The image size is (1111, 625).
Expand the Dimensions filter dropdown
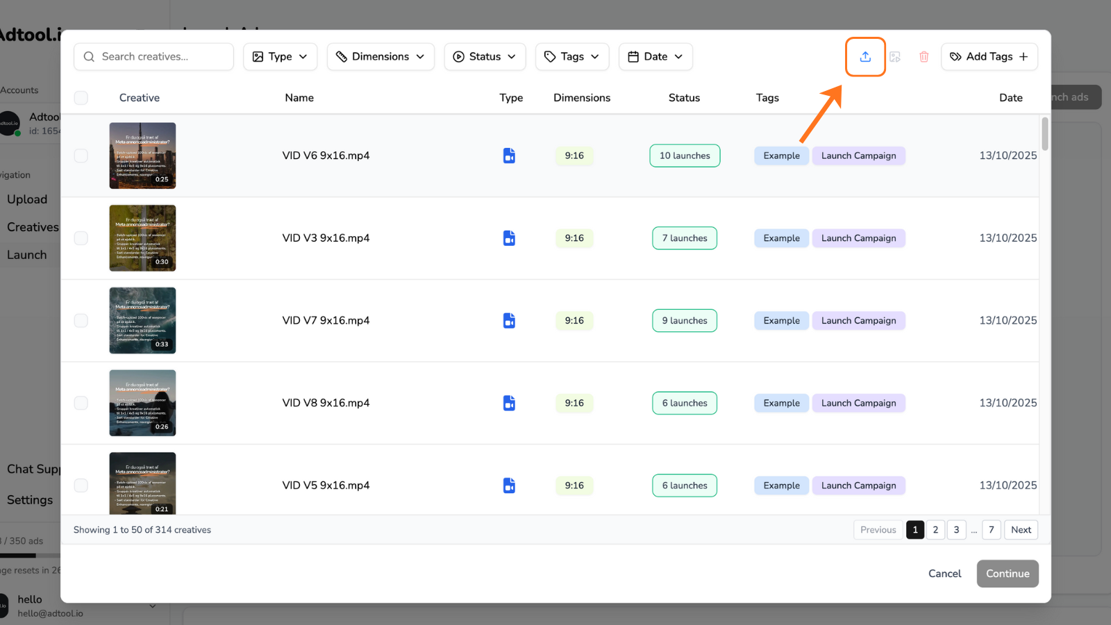[x=381, y=56]
